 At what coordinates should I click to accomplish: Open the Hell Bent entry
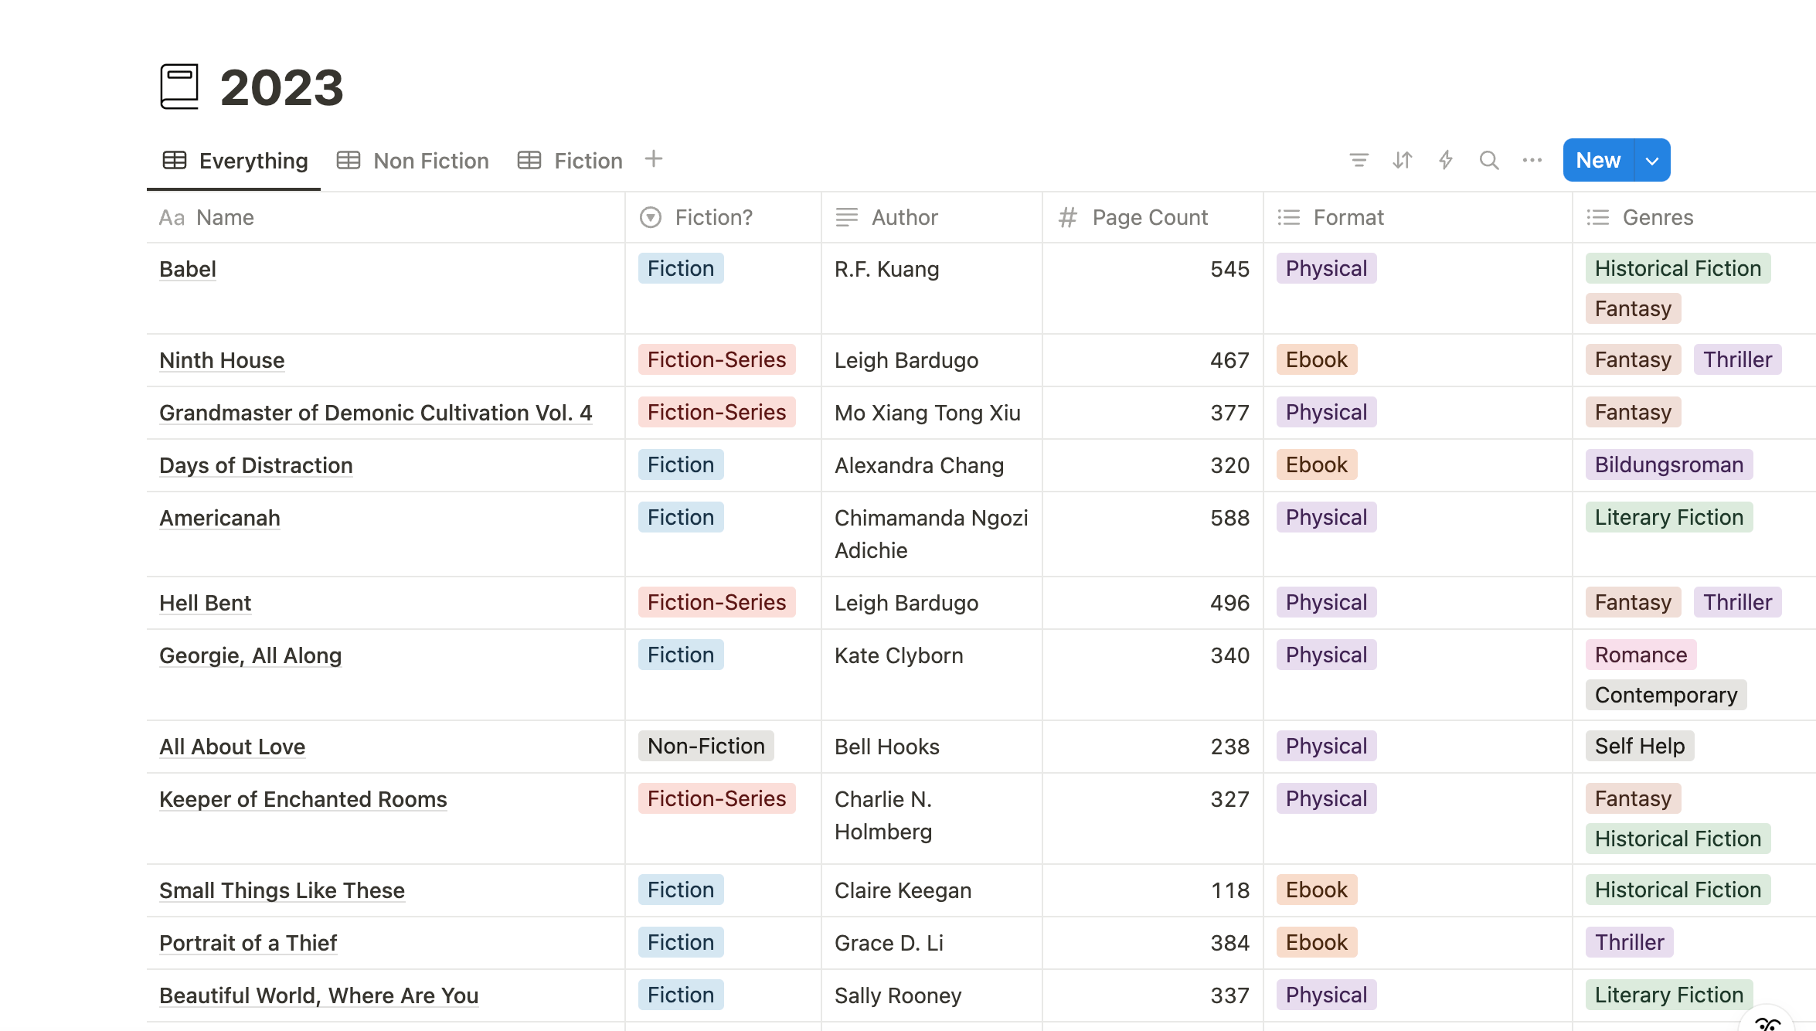[x=205, y=603]
